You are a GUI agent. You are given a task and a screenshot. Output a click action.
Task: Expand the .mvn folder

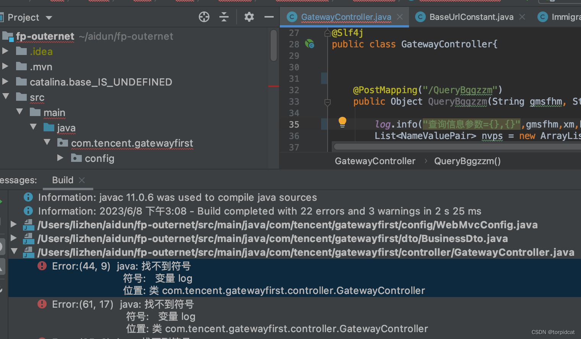[5, 66]
